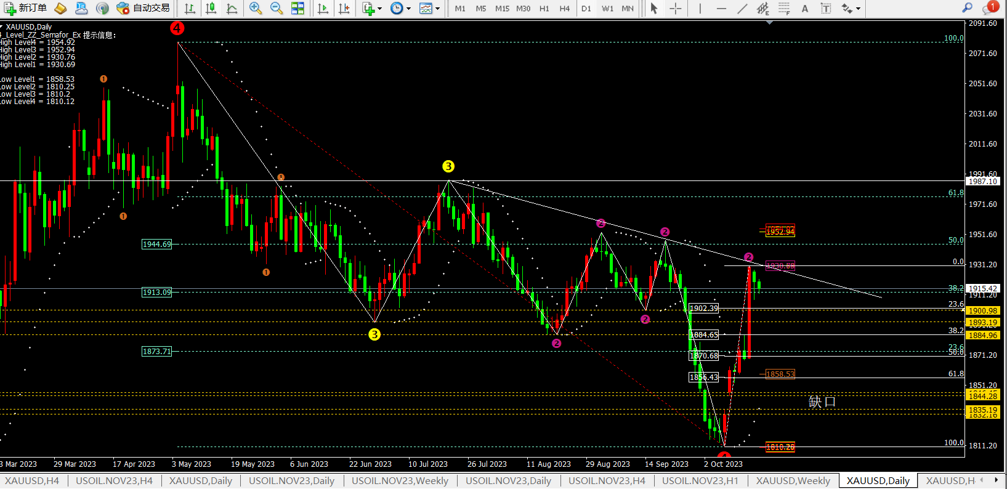Choose the Fibonacci retracement tool

click(783, 8)
